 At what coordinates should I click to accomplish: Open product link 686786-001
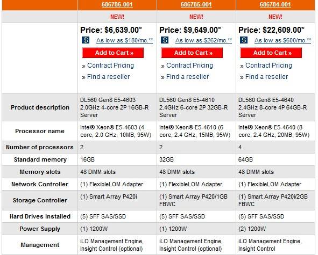[117, 4]
